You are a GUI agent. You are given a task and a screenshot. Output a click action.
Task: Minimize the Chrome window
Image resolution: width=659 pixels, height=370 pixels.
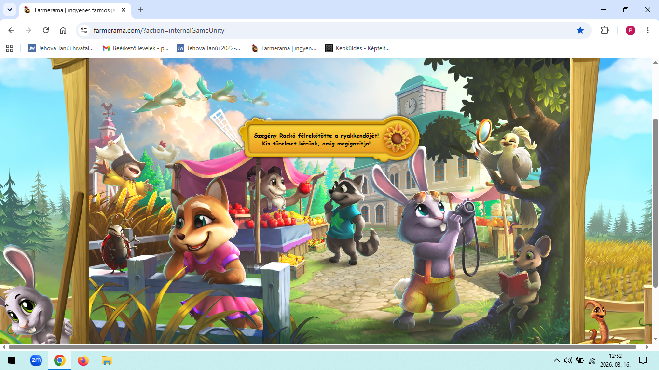click(x=604, y=10)
